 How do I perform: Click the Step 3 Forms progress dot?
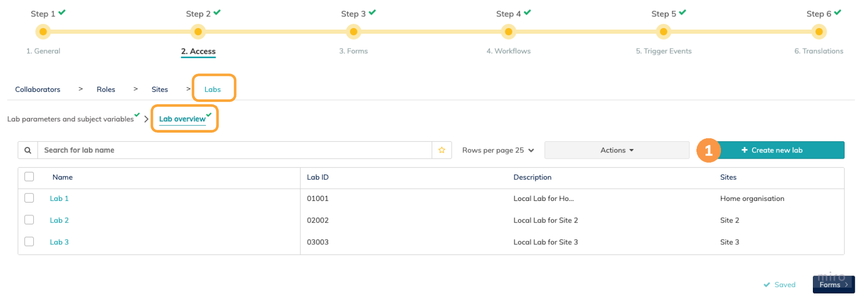point(354,32)
